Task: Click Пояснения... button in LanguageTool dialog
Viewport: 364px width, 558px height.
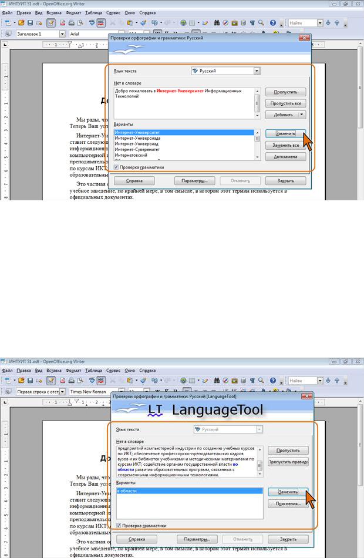Action: [288, 503]
